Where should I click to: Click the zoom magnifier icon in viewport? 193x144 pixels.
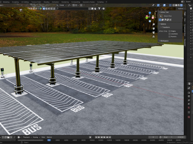click(x=154, y=24)
